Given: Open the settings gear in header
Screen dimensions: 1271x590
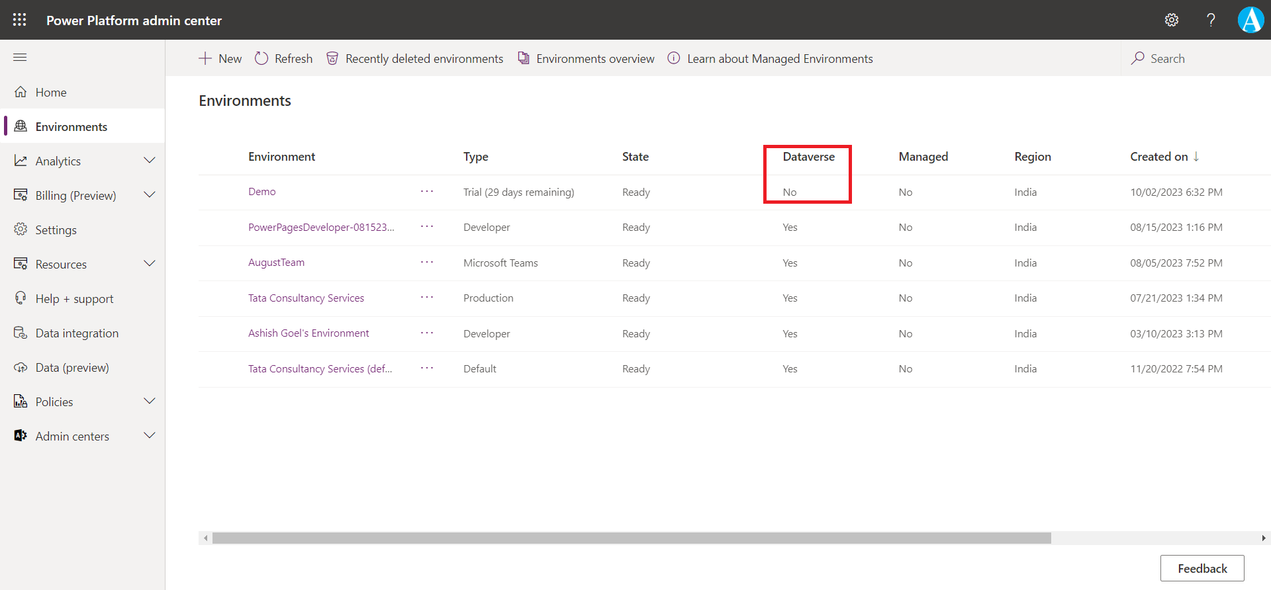Looking at the screenshot, I should click(1171, 20).
